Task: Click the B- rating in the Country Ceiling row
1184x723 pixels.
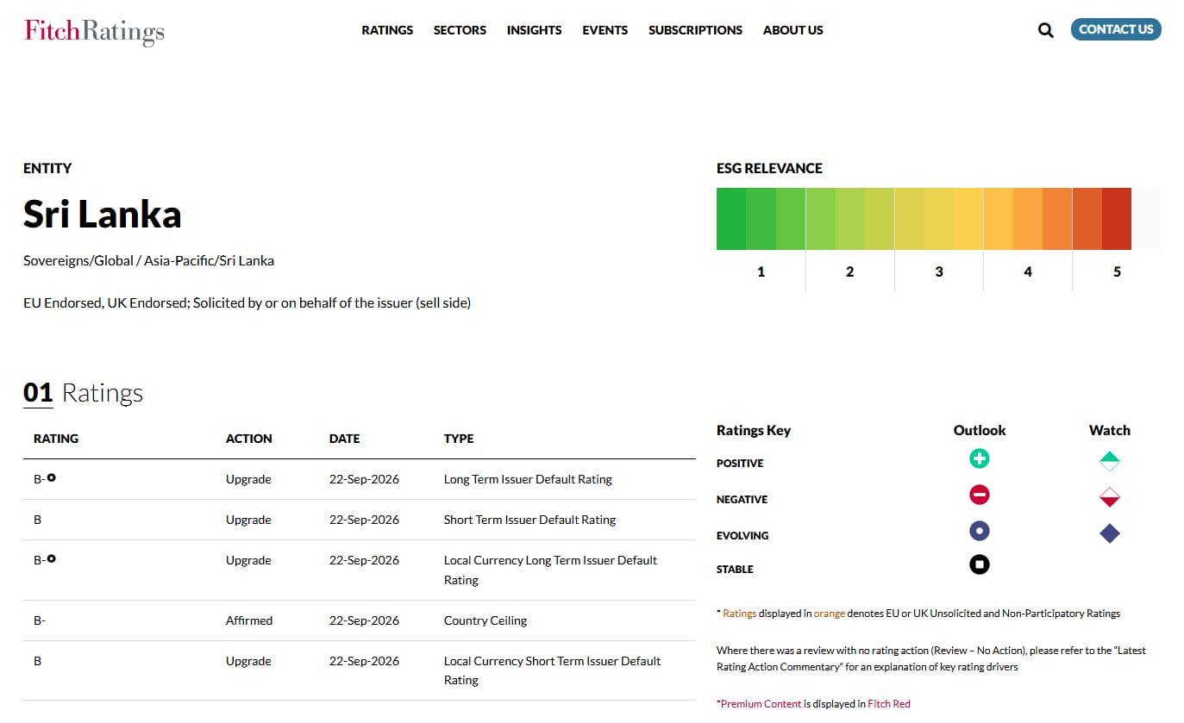Action: point(40,620)
